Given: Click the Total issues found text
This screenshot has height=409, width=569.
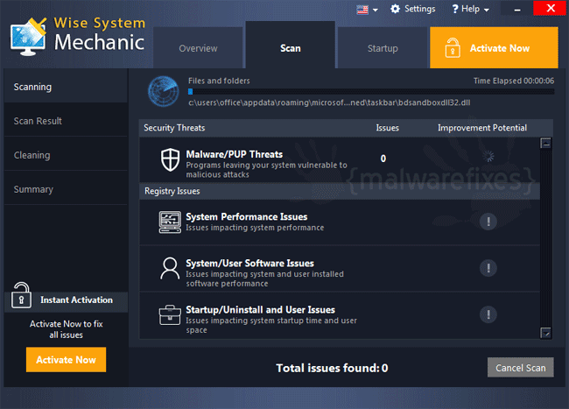Looking at the screenshot, I should coord(332,368).
